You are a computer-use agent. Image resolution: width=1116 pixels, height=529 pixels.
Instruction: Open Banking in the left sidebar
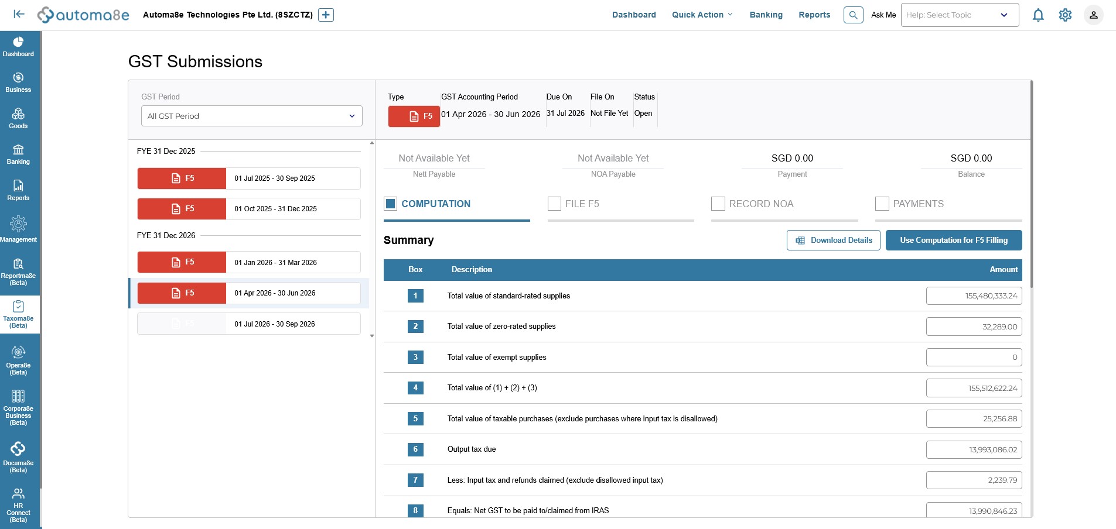[18, 154]
